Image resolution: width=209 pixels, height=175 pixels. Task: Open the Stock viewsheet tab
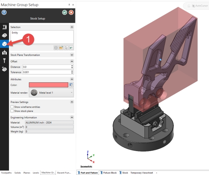pos(124,173)
